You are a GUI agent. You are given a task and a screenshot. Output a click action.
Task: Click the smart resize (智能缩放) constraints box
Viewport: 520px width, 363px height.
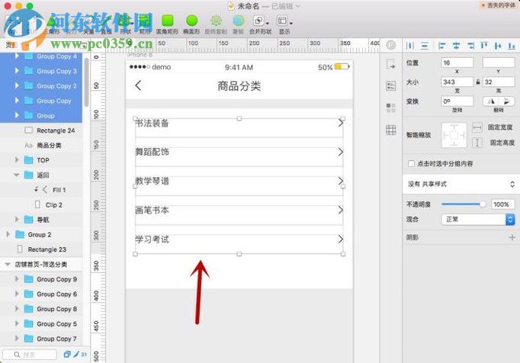click(x=454, y=135)
